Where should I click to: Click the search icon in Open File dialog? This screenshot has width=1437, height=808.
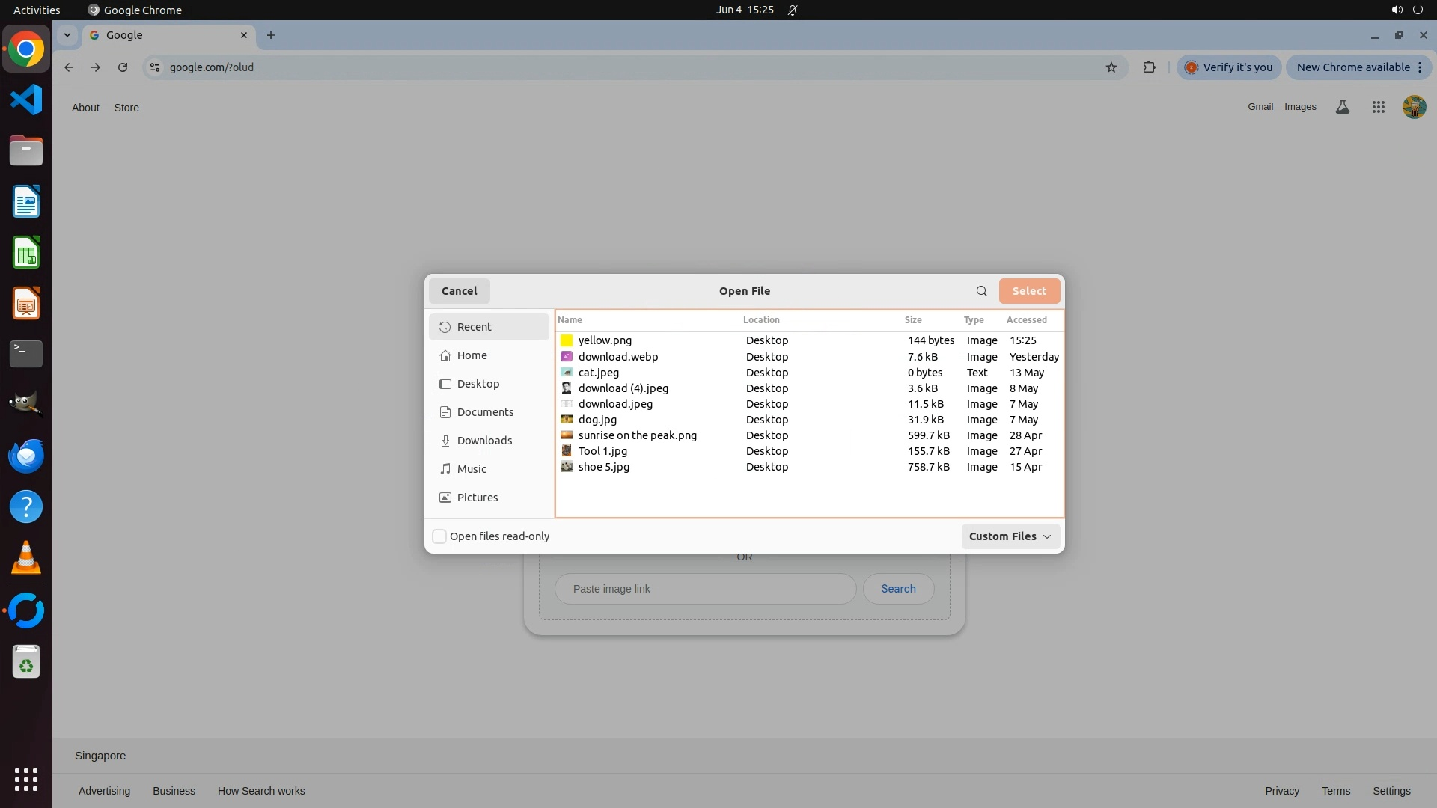(981, 291)
